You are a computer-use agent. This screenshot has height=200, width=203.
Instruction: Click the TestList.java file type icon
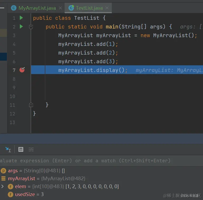pyautogui.click(x=71, y=8)
